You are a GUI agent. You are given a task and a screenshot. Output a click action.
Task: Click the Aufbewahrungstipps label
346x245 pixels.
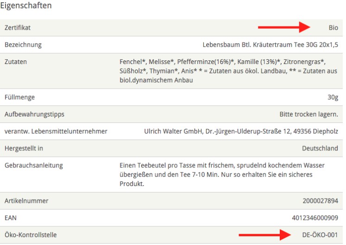click(34, 114)
